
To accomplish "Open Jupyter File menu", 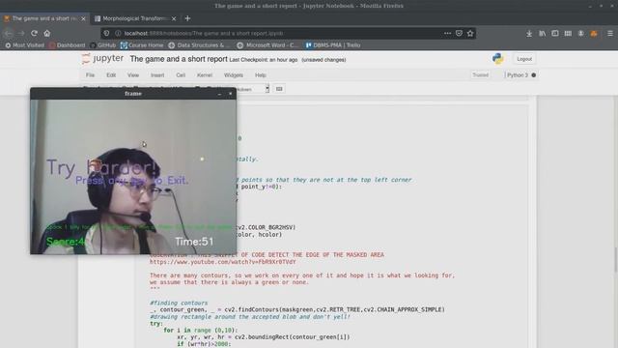I will 90,75.
